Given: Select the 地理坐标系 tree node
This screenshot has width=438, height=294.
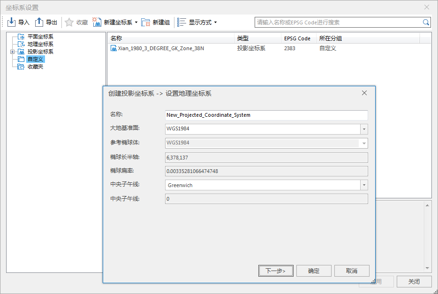Looking at the screenshot, I should (x=40, y=44).
